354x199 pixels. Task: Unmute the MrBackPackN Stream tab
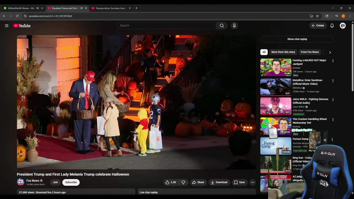coord(38,8)
